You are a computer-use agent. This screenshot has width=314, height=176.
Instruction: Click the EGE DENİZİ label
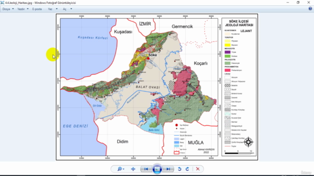[x=76, y=126]
